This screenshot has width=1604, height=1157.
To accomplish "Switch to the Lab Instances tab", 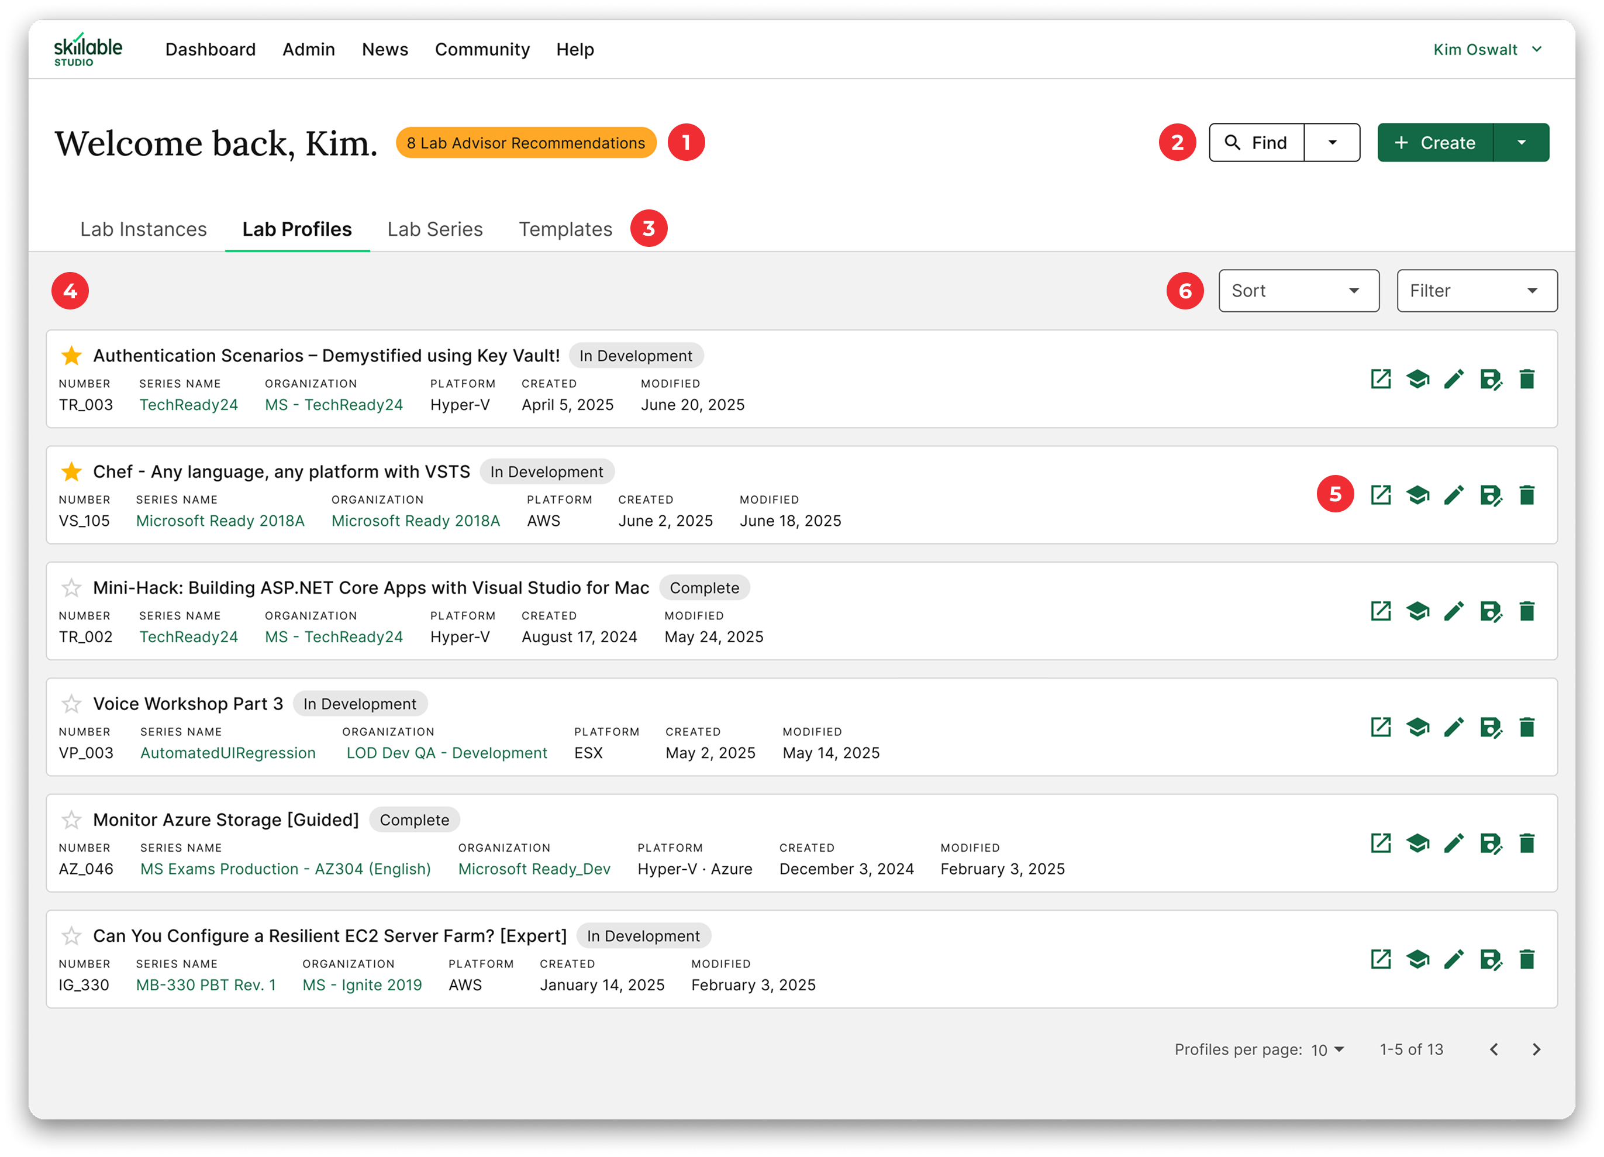I will [144, 229].
